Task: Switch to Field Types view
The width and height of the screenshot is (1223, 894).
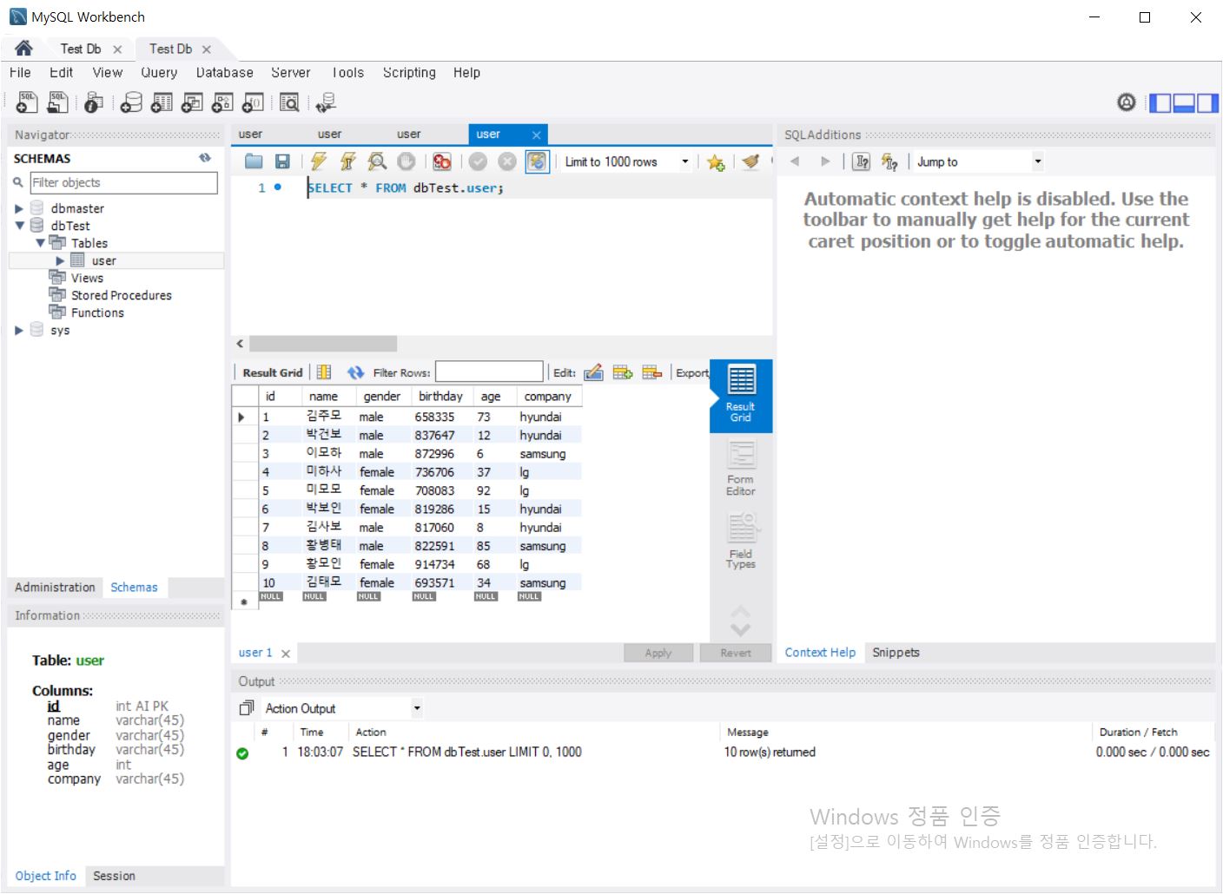Action: tap(741, 542)
